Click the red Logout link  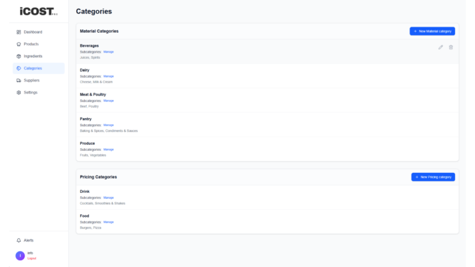click(x=32, y=258)
